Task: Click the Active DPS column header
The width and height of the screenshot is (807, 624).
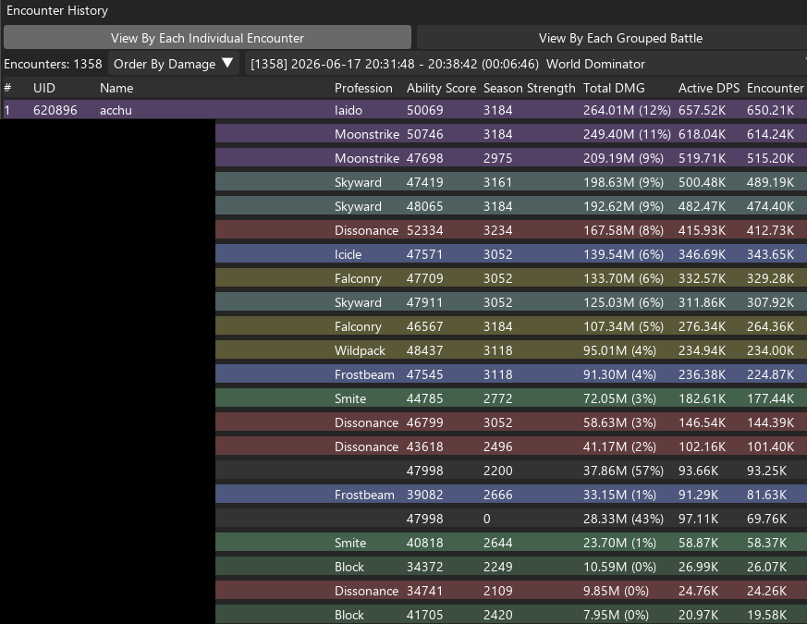Action: pyautogui.click(x=709, y=88)
